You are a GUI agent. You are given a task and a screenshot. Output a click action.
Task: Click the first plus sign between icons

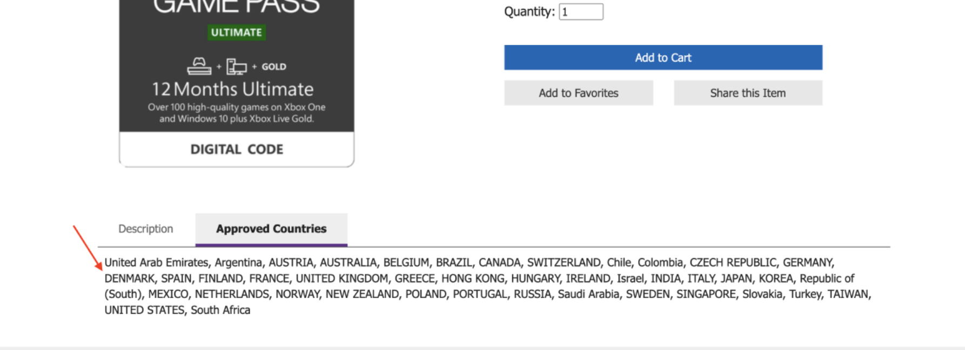[219, 67]
